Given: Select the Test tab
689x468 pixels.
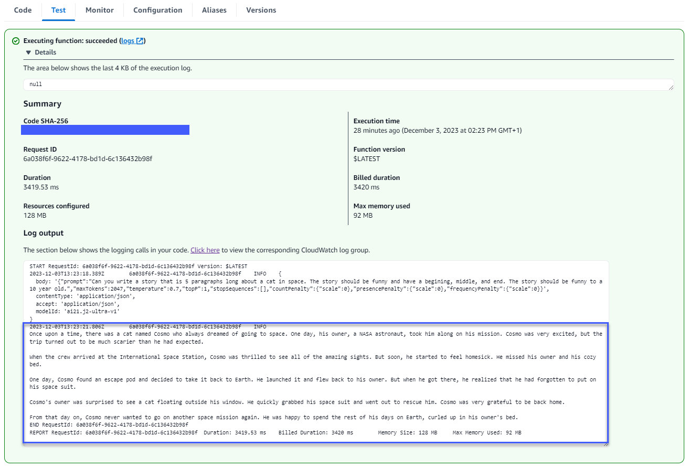Looking at the screenshot, I should tap(58, 10).
